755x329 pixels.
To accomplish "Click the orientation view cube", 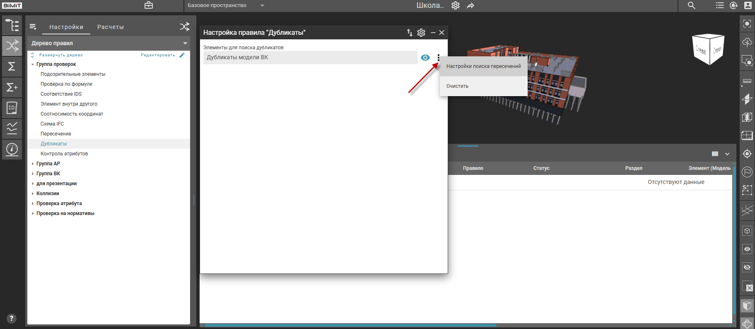I will [708, 49].
